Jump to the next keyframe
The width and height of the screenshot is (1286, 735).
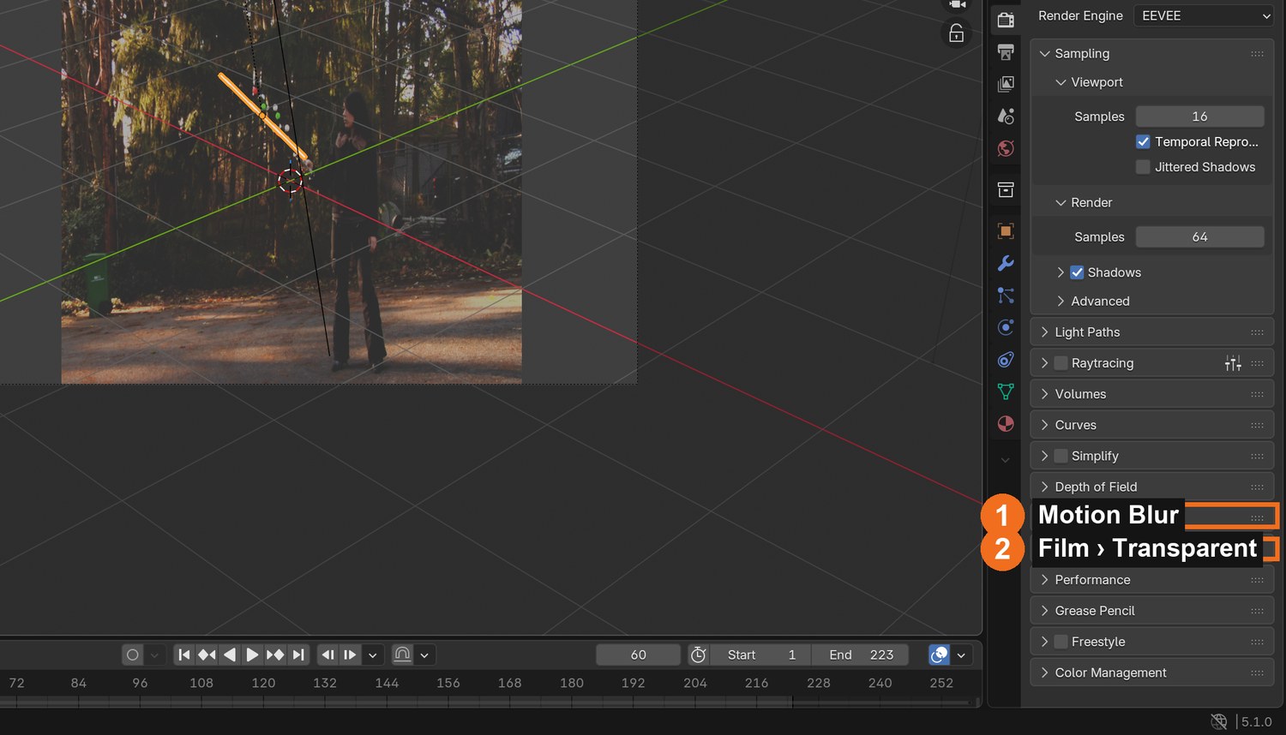275,654
